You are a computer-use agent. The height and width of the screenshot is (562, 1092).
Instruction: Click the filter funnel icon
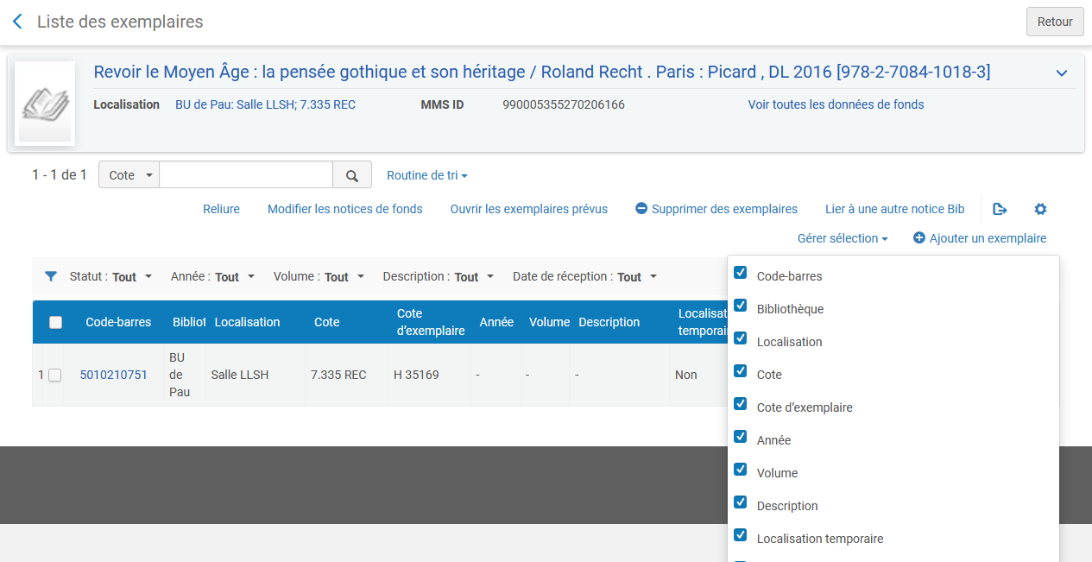click(51, 276)
